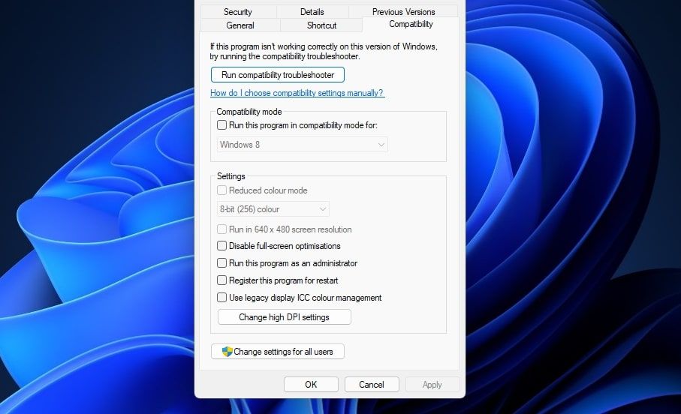
Task: Open the Security tab
Action: click(238, 12)
